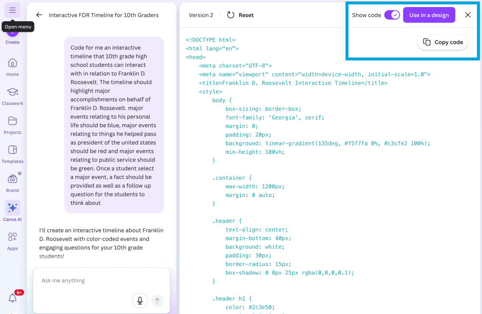The width and height of the screenshot is (482, 314).
Task: Close the code preview panel
Action: click(x=468, y=15)
